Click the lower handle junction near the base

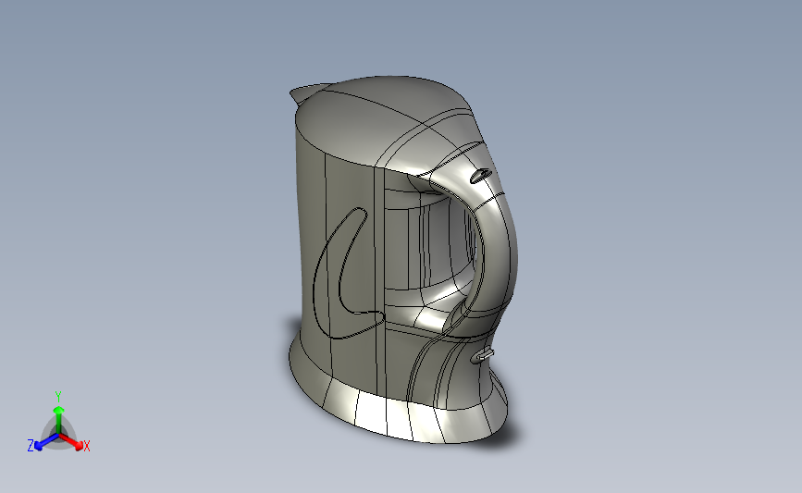(x=461, y=317)
